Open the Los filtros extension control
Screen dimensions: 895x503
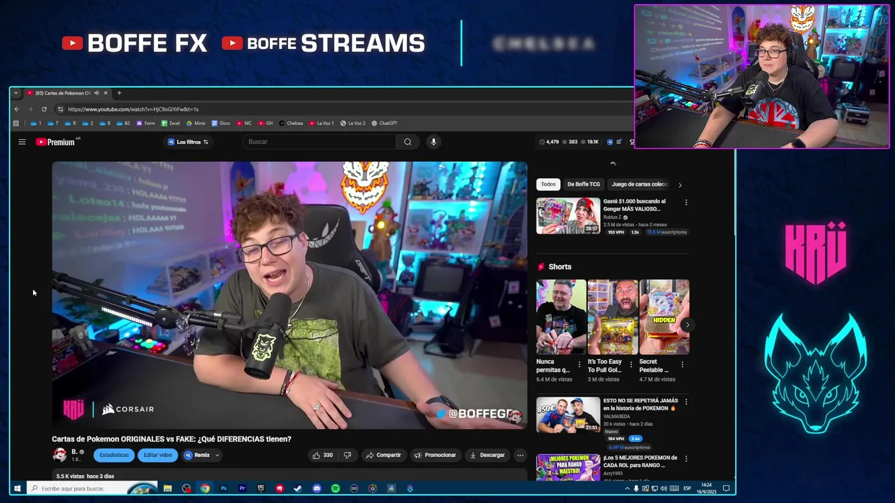click(x=188, y=142)
